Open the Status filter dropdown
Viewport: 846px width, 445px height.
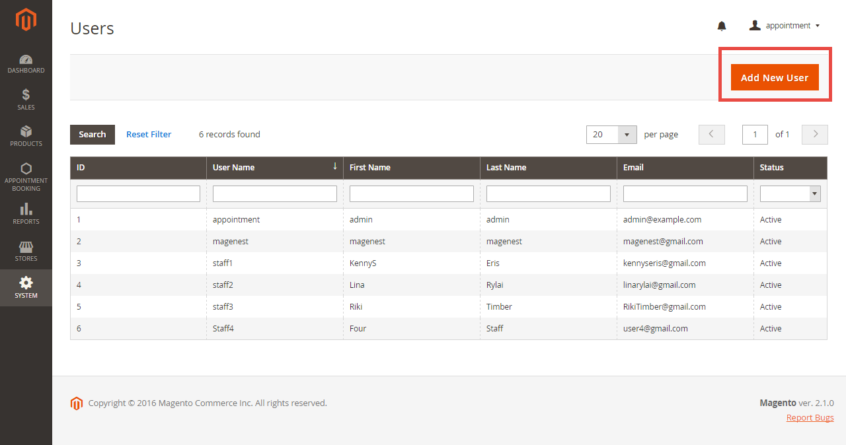pos(790,193)
